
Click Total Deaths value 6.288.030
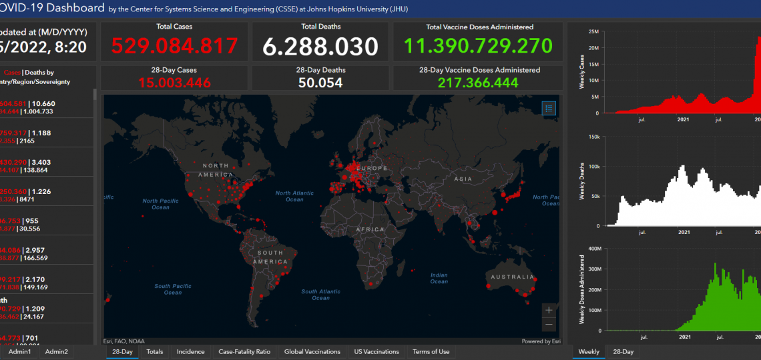[320, 47]
